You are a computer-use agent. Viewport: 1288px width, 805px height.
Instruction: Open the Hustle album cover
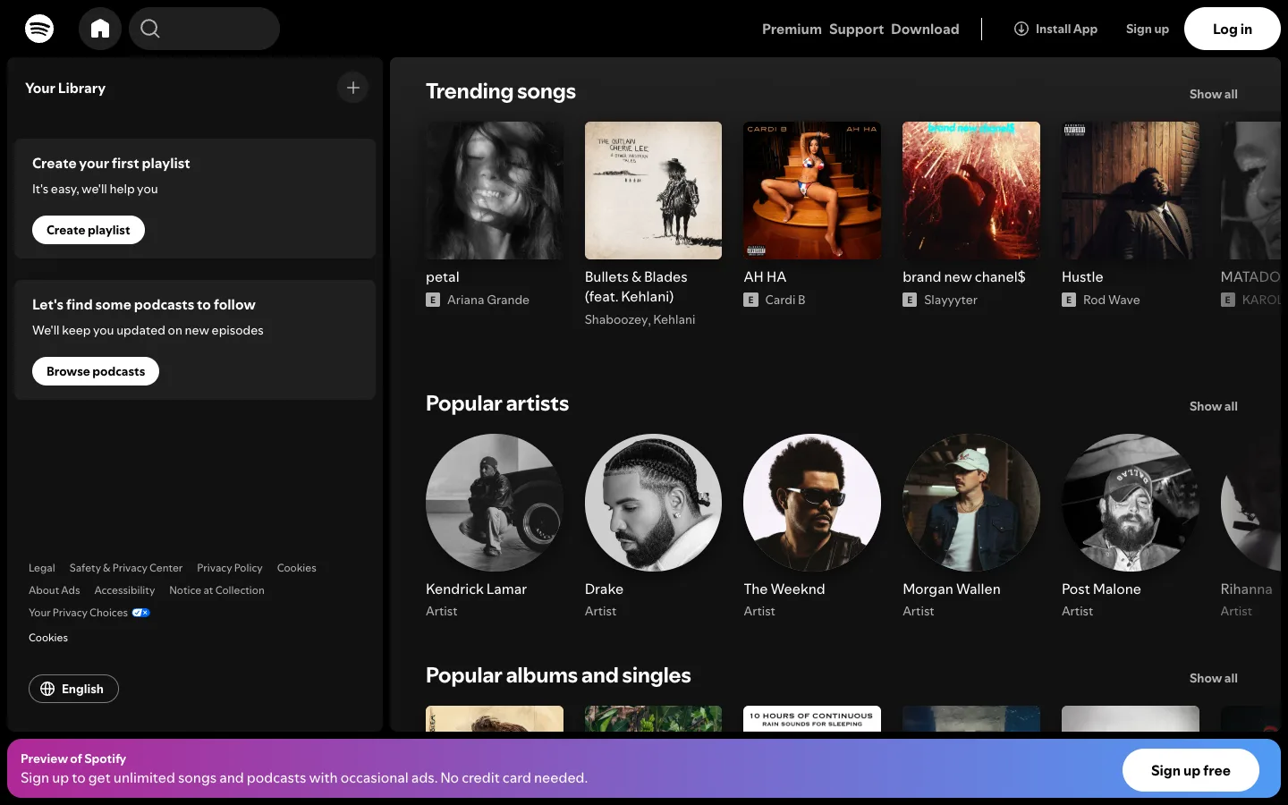(1131, 191)
